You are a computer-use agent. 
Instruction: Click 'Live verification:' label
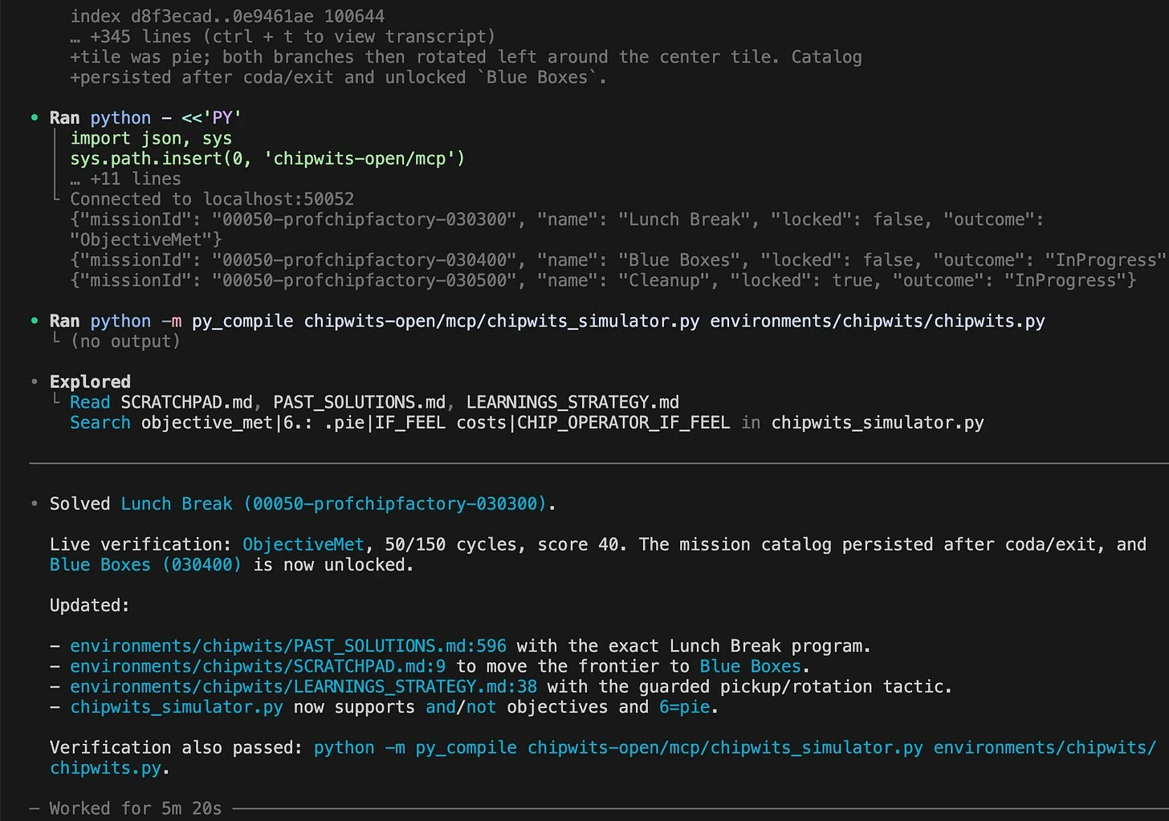pyautogui.click(x=141, y=545)
